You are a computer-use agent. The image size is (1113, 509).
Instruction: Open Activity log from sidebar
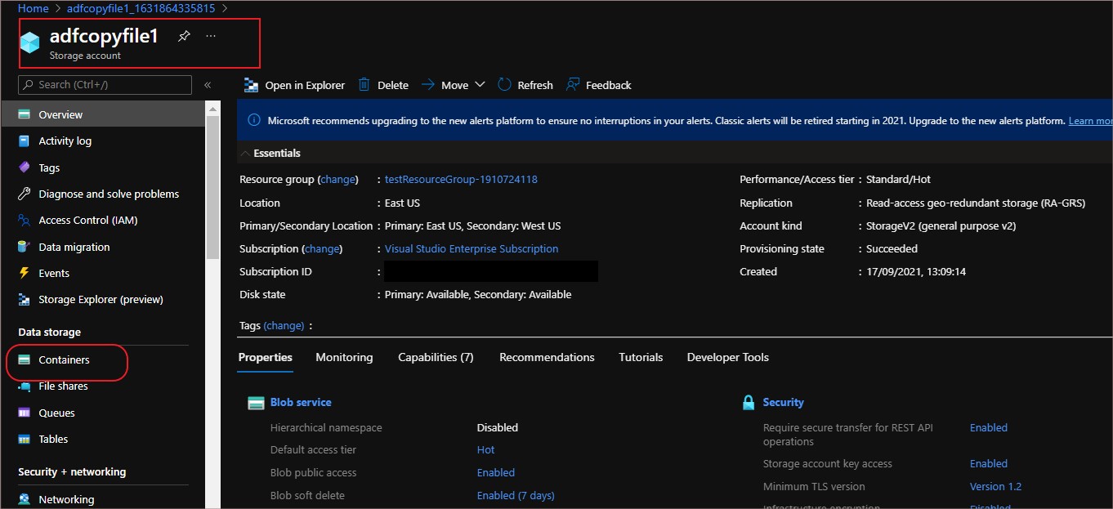[x=65, y=141]
